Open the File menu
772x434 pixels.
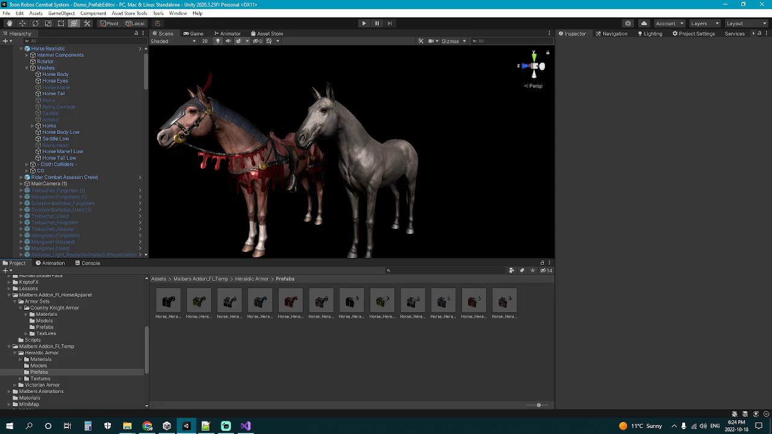pyautogui.click(x=6, y=13)
